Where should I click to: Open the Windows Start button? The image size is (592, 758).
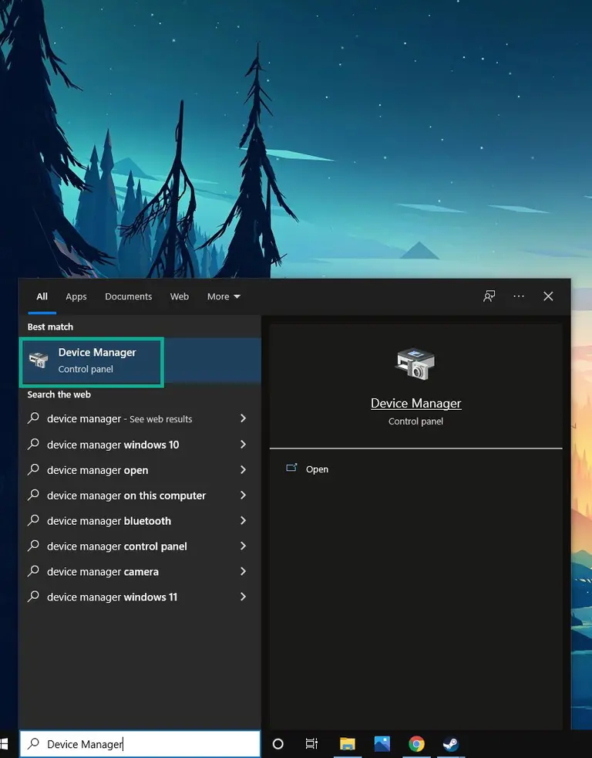point(5,744)
